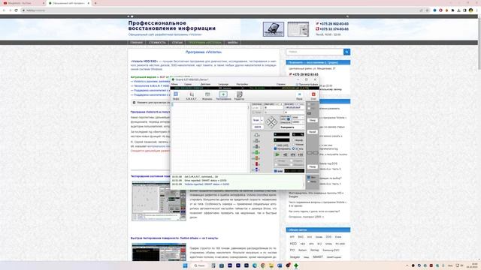Toggle the DDD (API) checkbox

pyautogui.click(x=281, y=145)
